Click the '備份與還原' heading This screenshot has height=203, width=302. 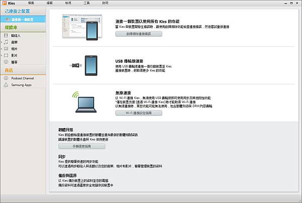coord(67,175)
